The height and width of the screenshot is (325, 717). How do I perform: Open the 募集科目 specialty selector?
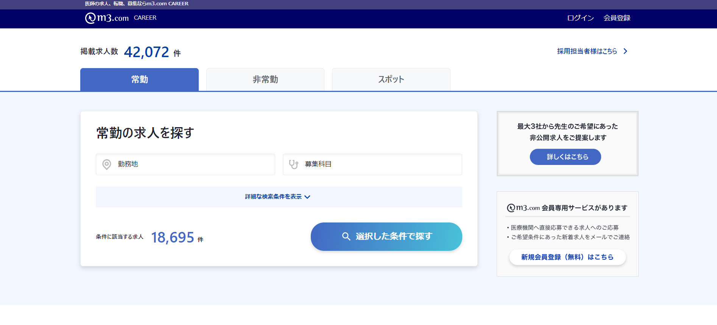[x=372, y=164]
